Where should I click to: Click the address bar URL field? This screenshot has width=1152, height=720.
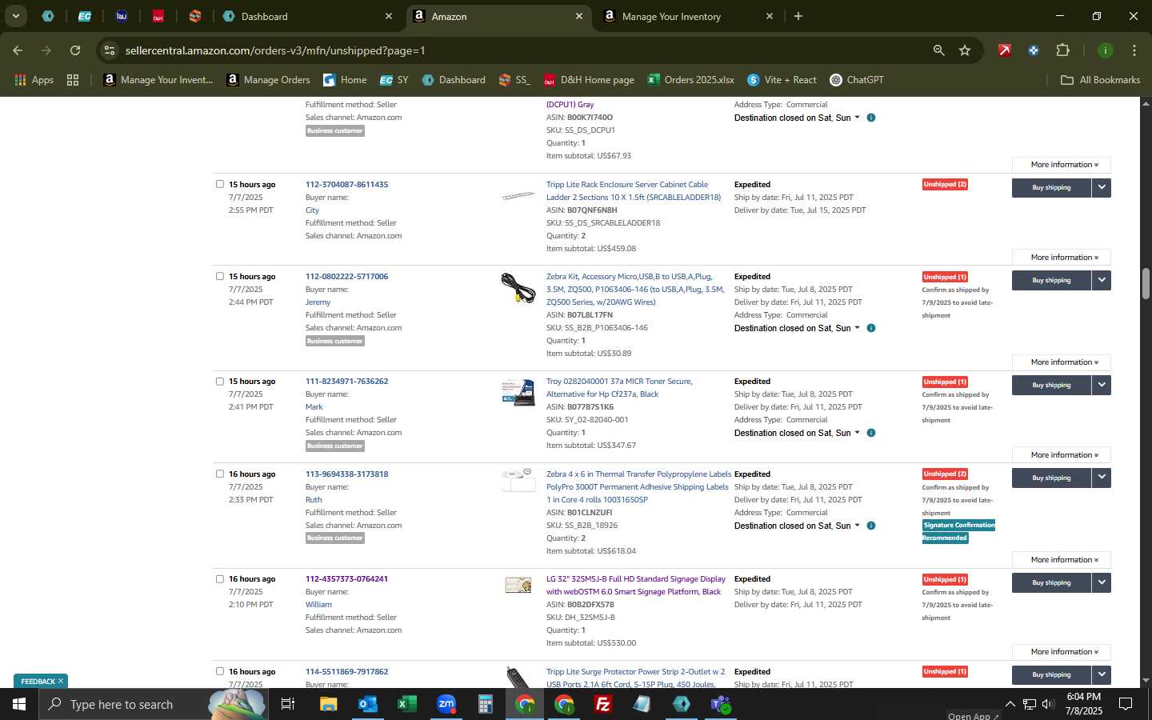click(x=520, y=50)
